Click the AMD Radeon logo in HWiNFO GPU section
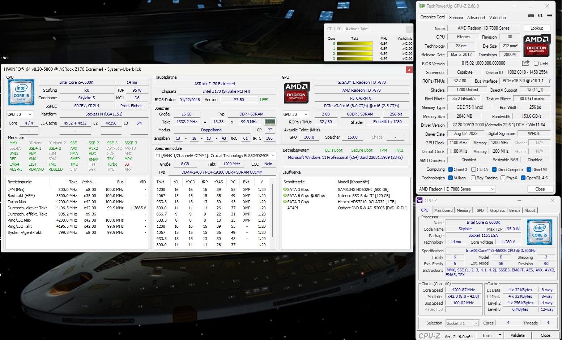 [297, 92]
